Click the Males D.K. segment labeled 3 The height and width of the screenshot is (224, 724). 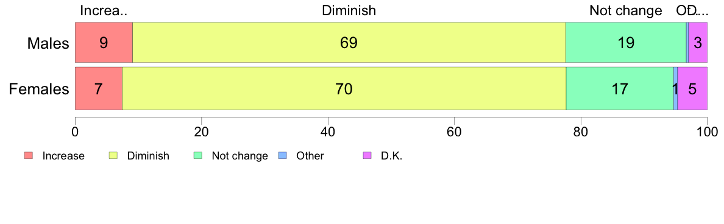pos(698,42)
